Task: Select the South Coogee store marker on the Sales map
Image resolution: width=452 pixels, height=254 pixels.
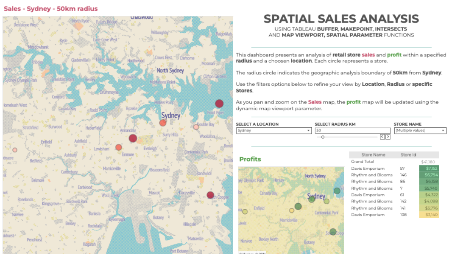Action: pos(210,195)
